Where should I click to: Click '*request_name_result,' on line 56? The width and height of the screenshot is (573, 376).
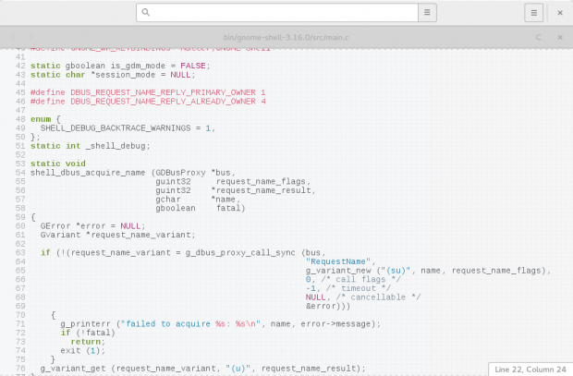pyautogui.click(x=263, y=190)
